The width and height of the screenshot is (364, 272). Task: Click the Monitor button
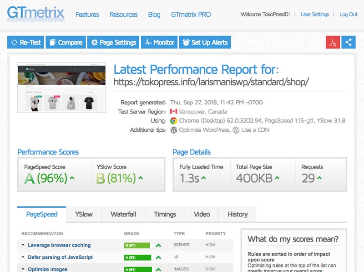coord(159,42)
